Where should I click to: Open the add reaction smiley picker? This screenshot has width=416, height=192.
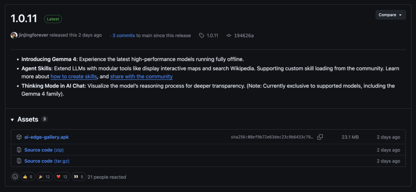tap(15, 177)
